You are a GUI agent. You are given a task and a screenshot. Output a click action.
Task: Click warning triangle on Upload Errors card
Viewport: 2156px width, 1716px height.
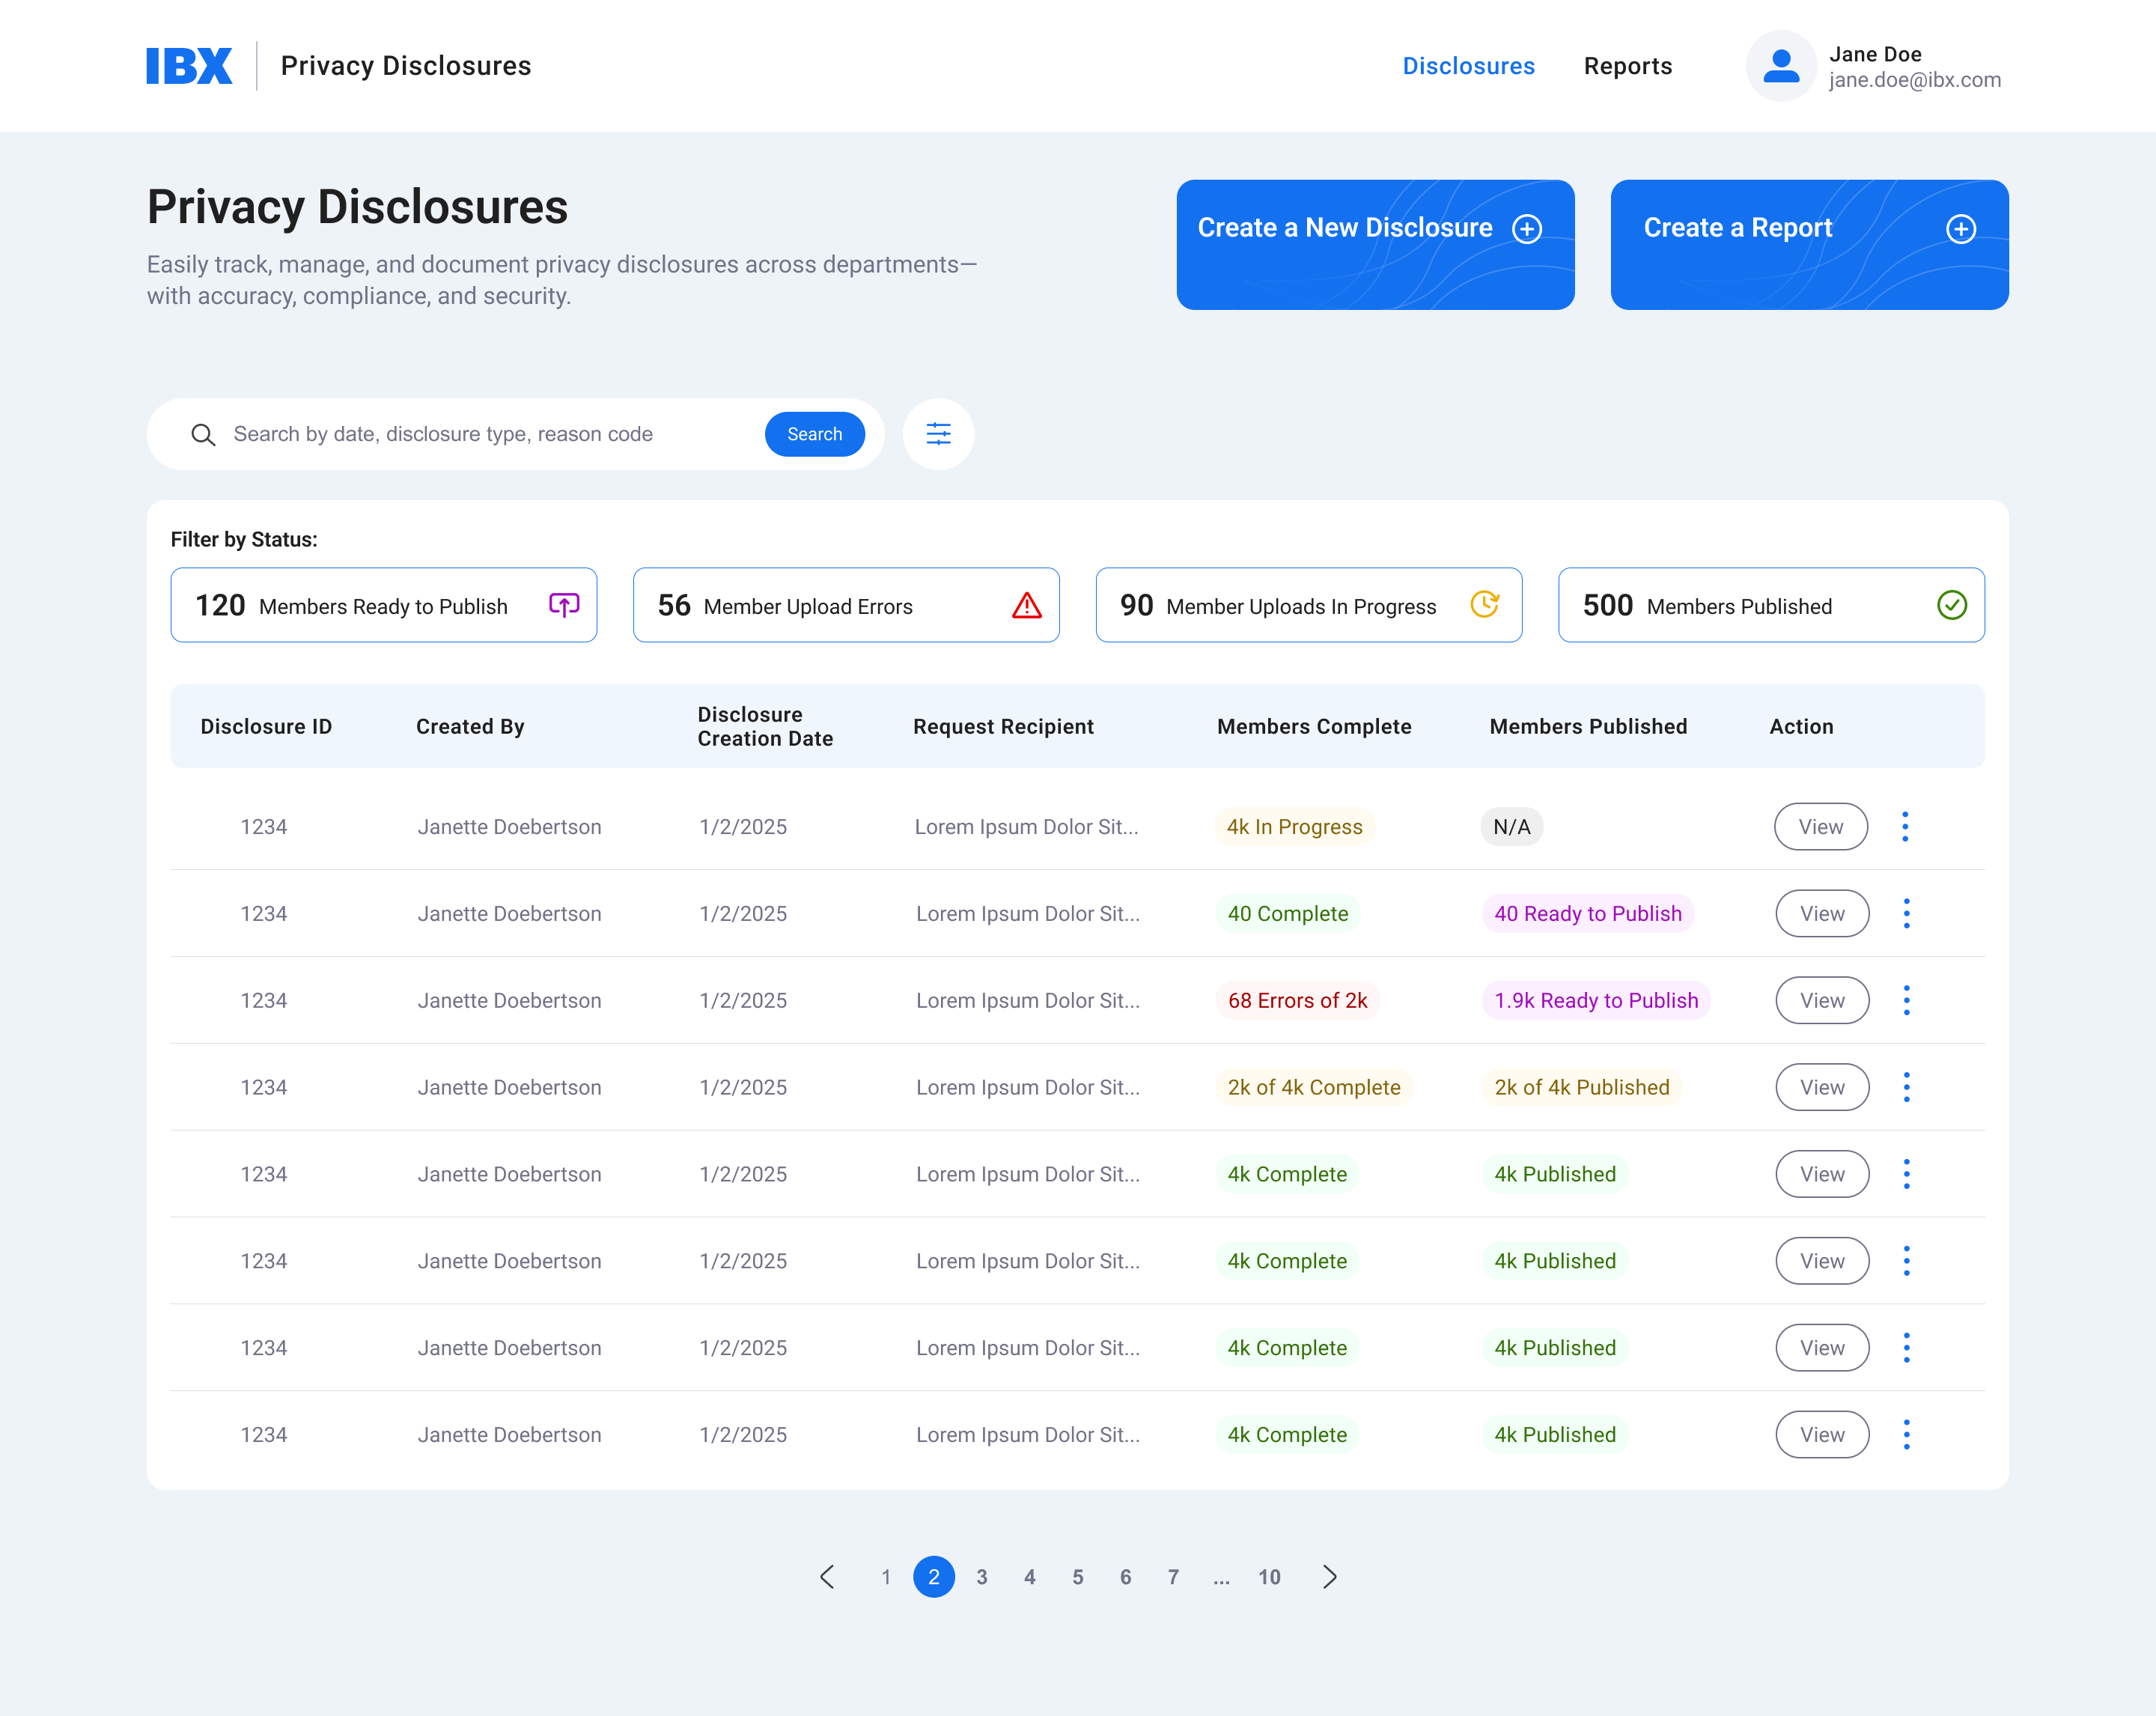point(1026,605)
